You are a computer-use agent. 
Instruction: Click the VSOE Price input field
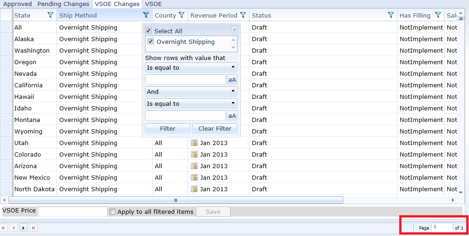click(x=73, y=212)
